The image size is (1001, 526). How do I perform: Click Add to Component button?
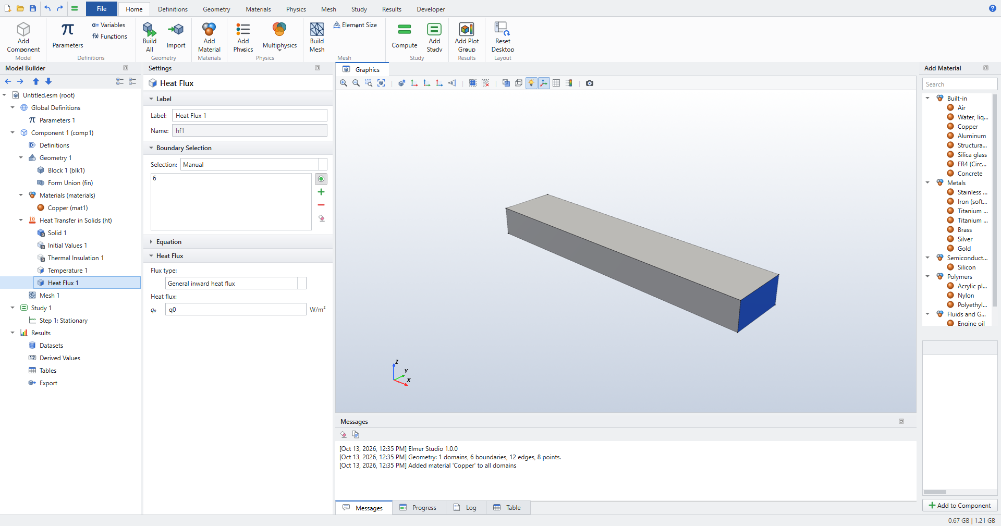pyautogui.click(x=960, y=505)
